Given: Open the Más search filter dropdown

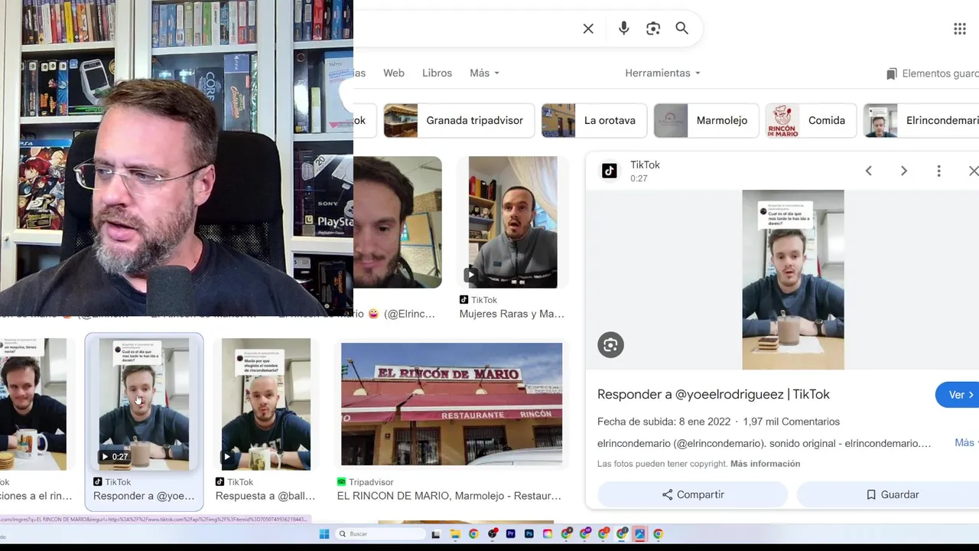Looking at the screenshot, I should point(484,73).
